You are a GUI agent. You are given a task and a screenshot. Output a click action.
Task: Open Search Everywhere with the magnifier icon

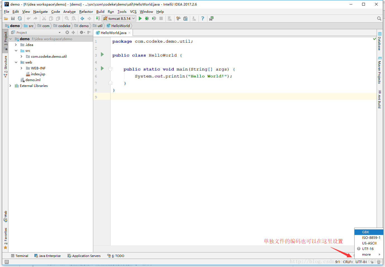(379, 18)
